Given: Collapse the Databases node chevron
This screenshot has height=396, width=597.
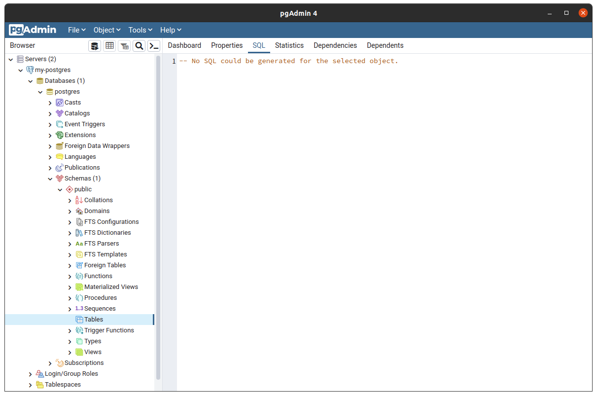Looking at the screenshot, I should pos(31,81).
